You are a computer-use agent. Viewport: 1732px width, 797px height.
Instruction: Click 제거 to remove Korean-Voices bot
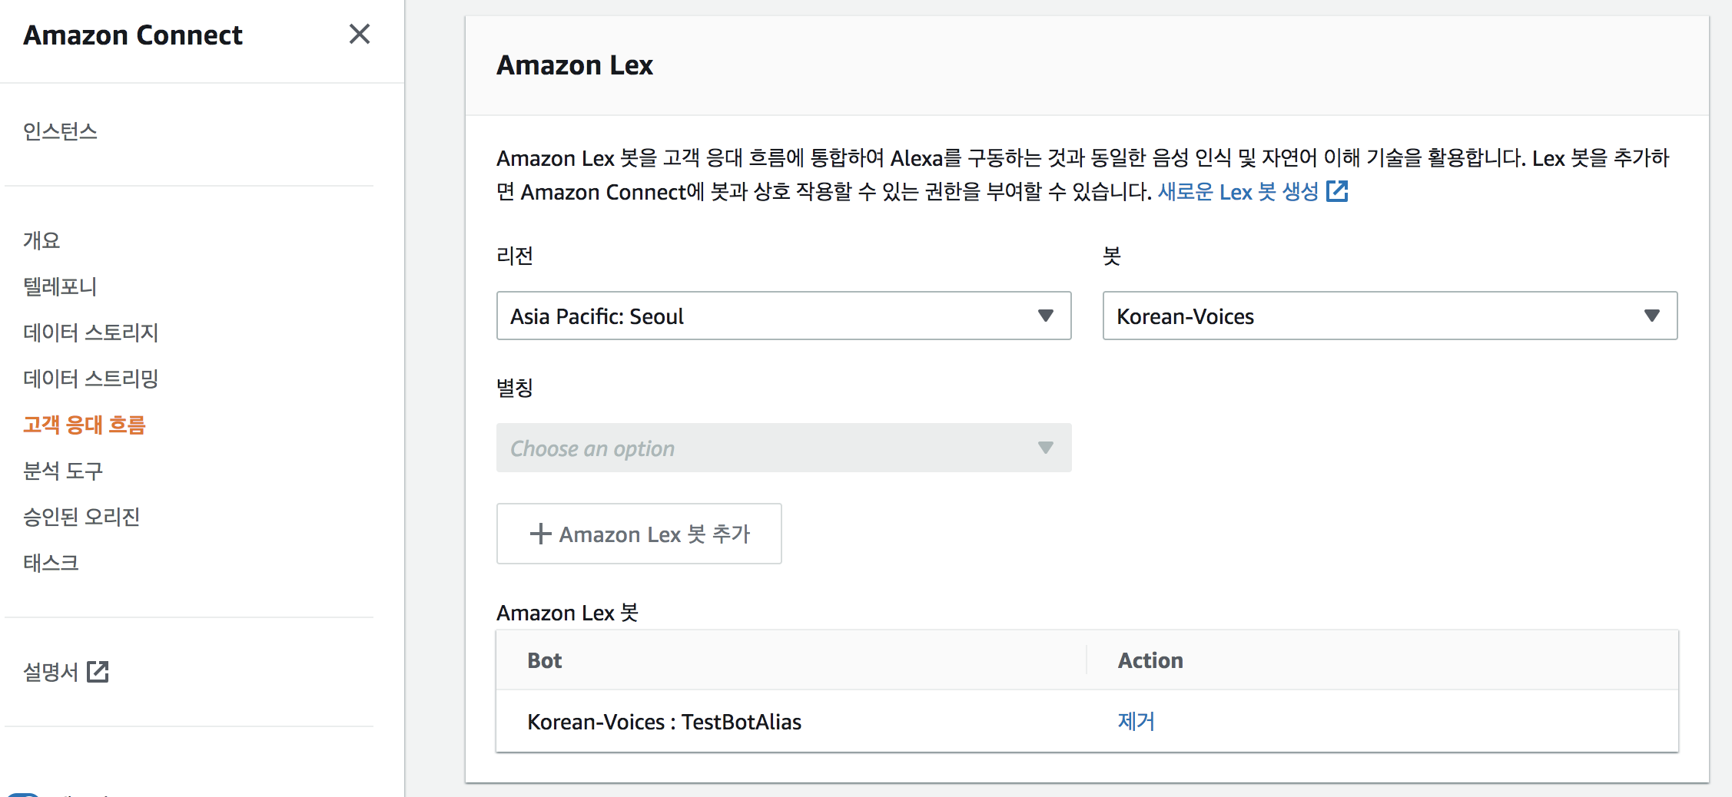pyautogui.click(x=1136, y=721)
